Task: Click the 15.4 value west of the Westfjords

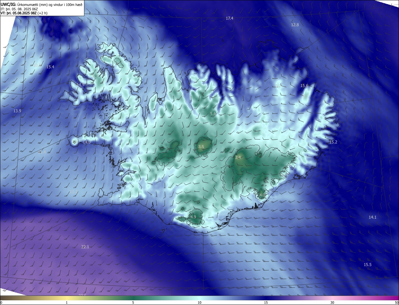Action: tap(50, 67)
